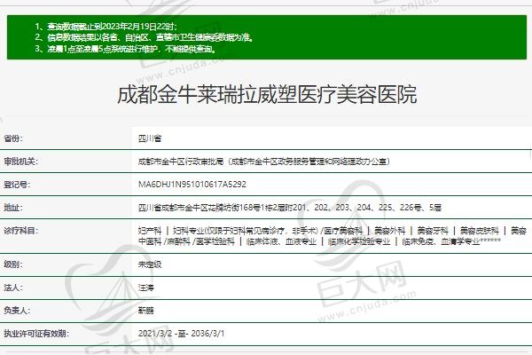Select the value 未定级
The height and width of the screenshot is (355, 532).
pos(150,264)
